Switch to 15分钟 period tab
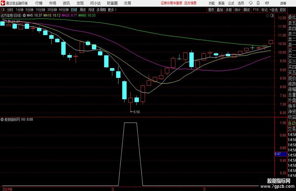Screen dimensions: 296x191 point(40,10)
